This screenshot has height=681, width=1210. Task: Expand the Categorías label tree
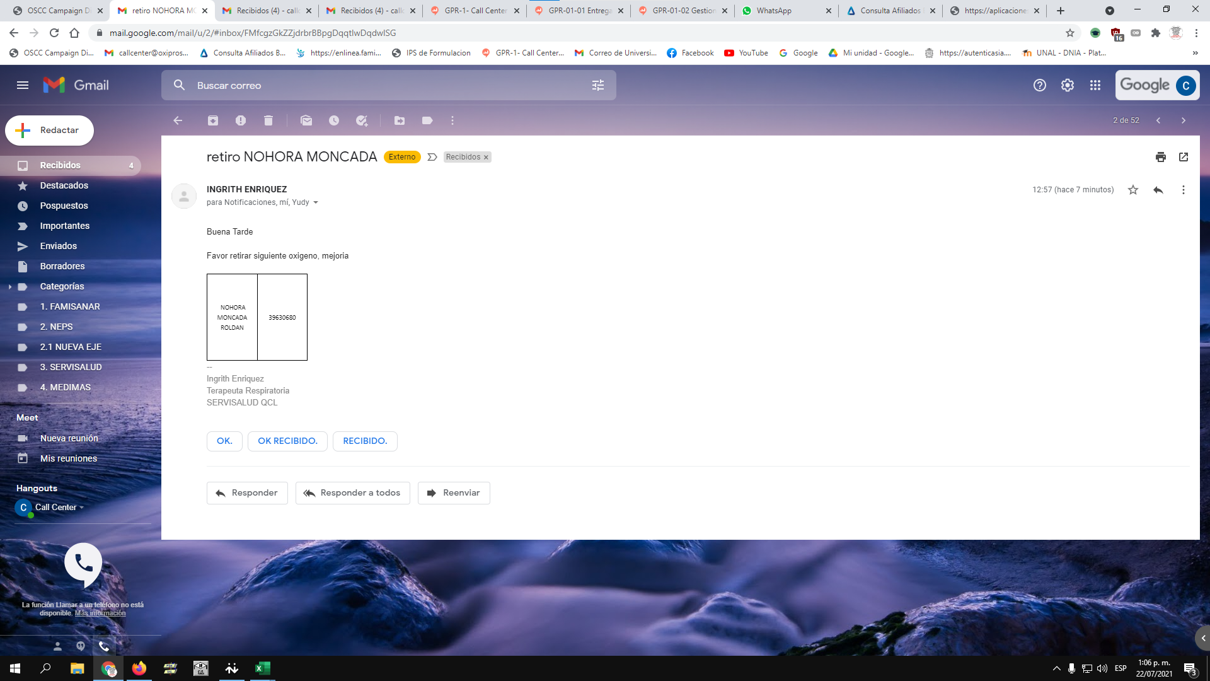tap(10, 287)
